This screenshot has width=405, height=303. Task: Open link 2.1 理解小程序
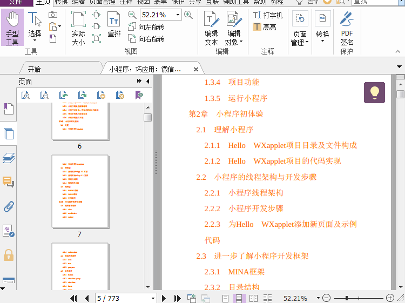point(225,130)
